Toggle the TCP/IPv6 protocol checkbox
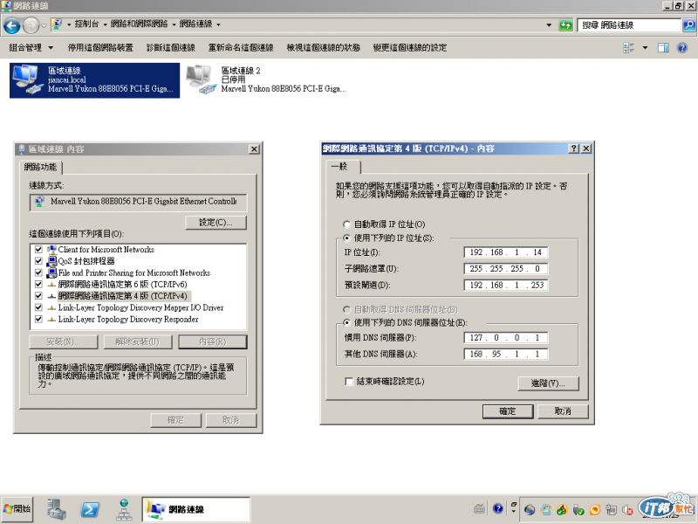 (38, 285)
